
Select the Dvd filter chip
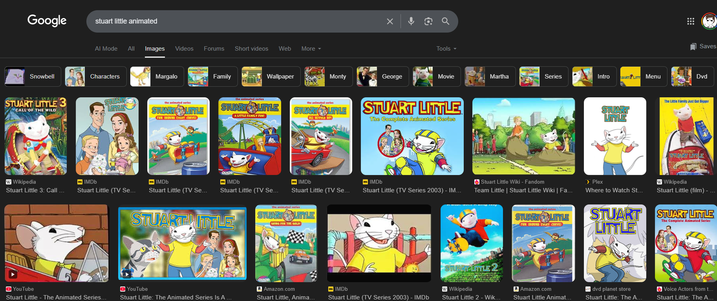click(693, 77)
